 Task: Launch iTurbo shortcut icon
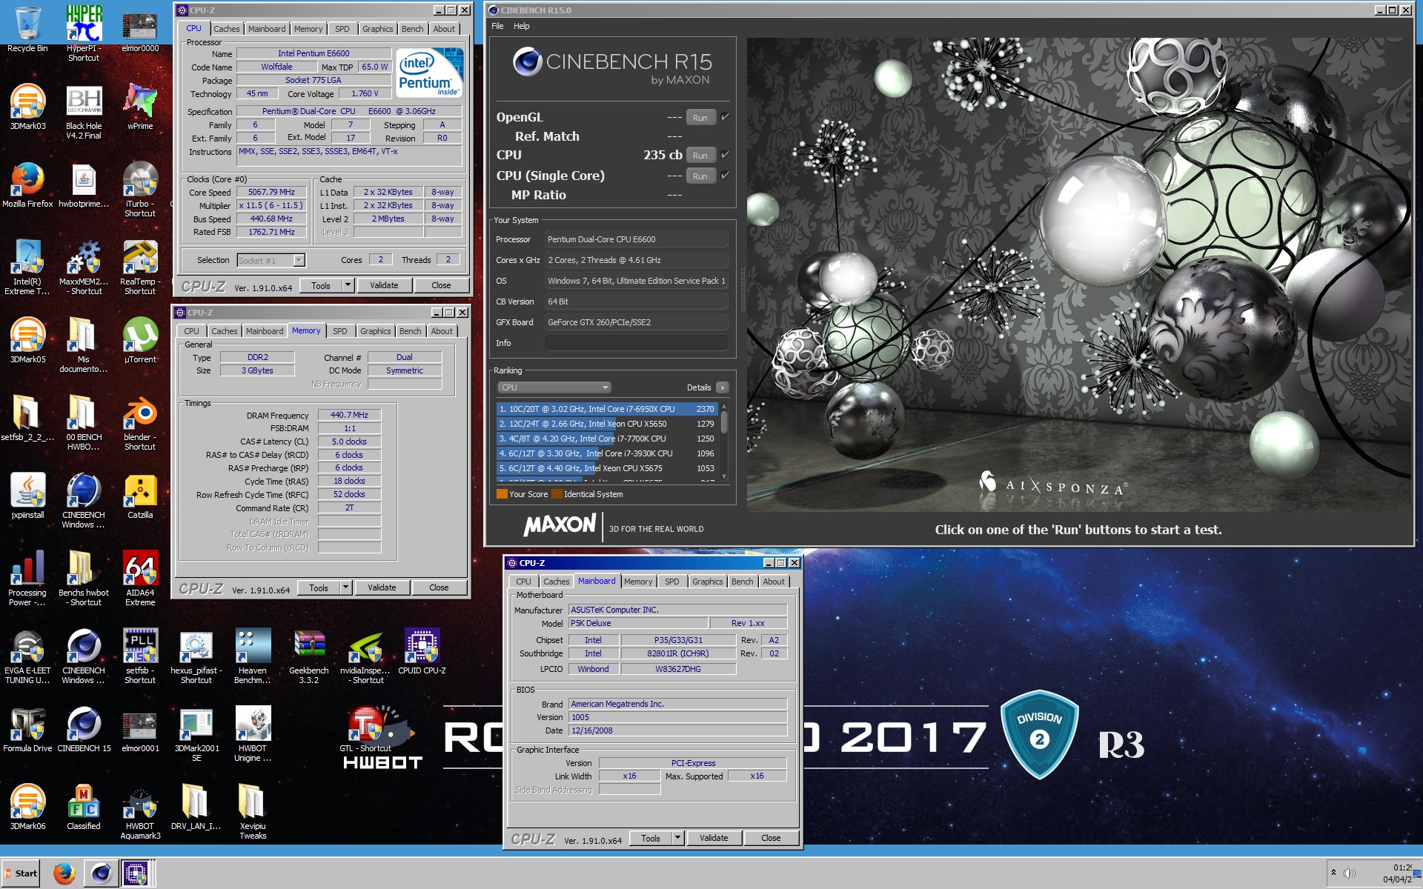[x=140, y=190]
